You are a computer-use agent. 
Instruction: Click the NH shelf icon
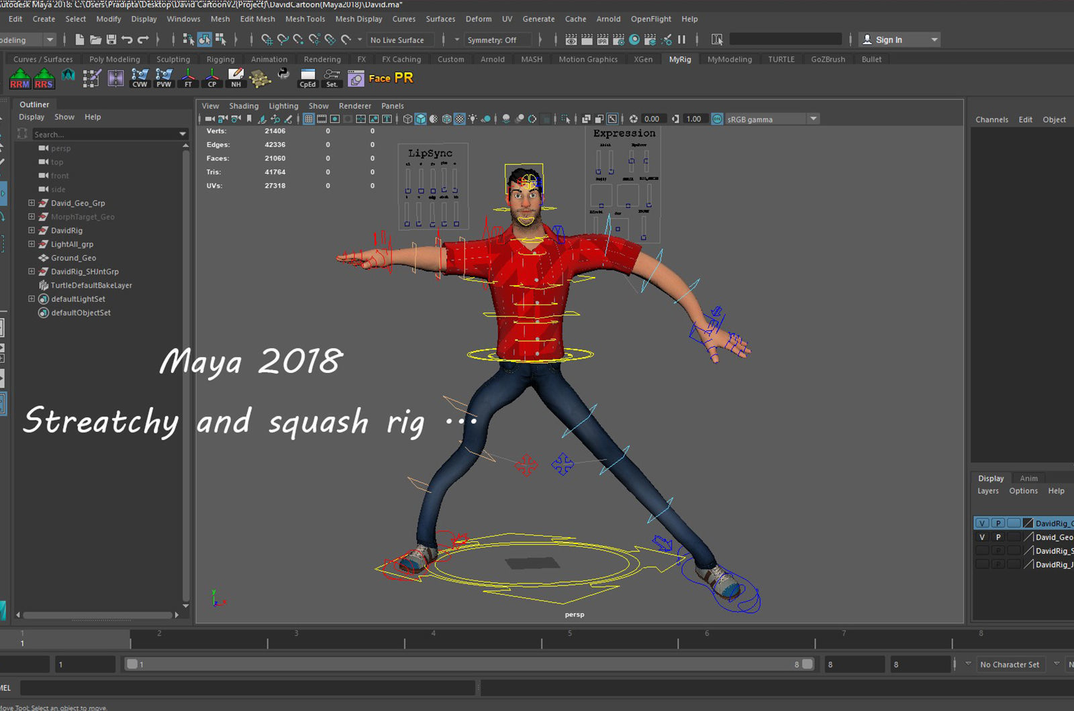click(x=236, y=78)
